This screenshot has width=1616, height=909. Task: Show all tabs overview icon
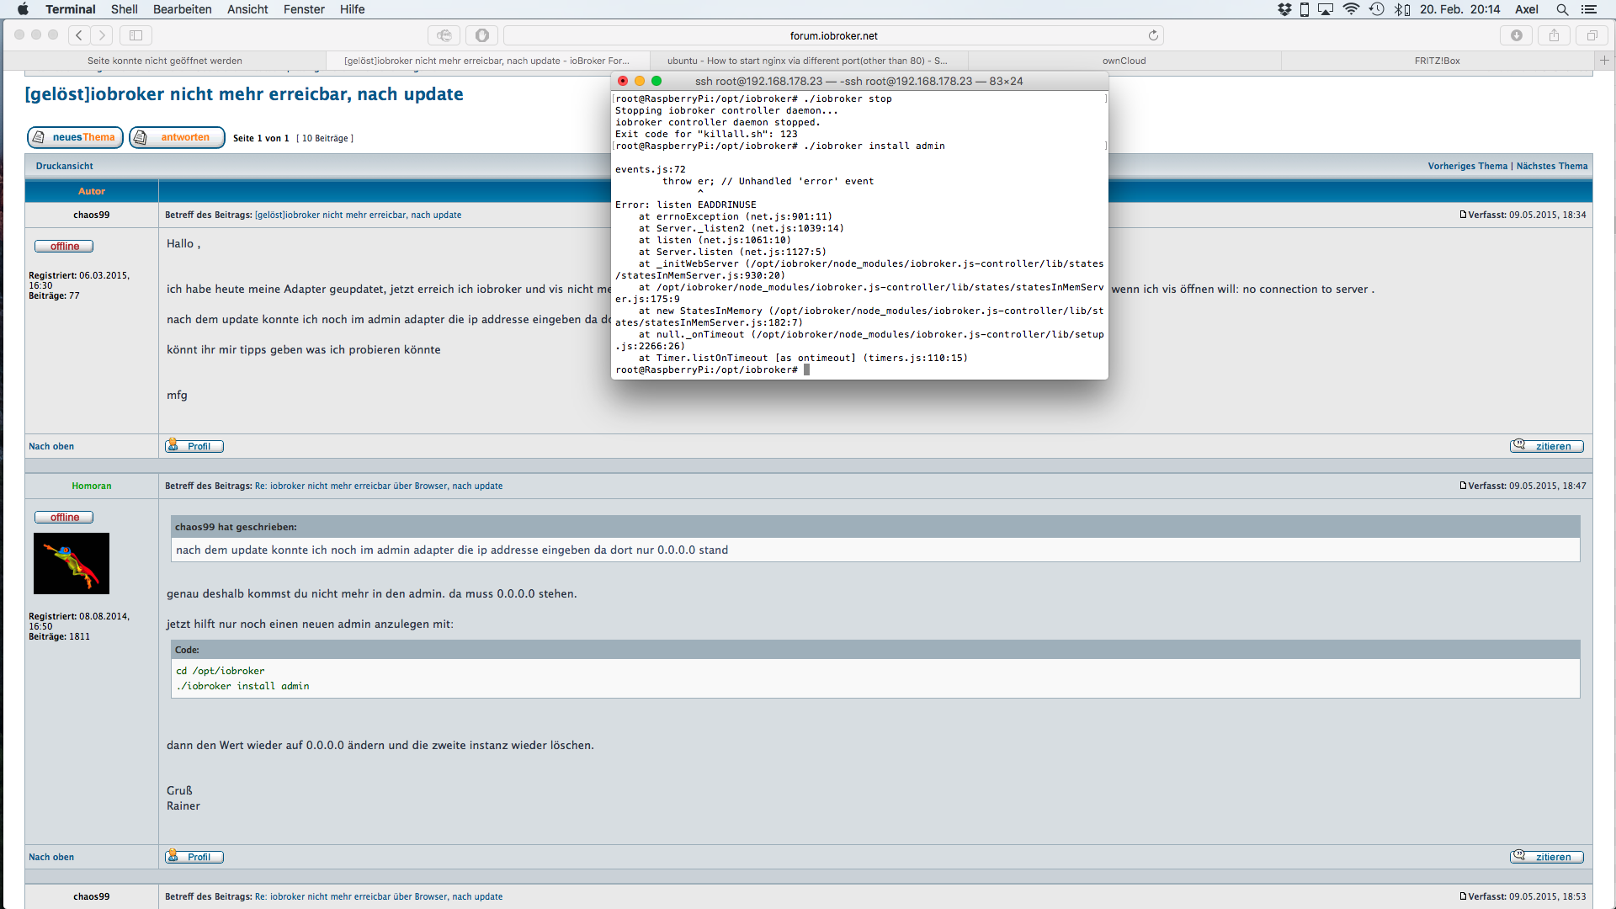pyautogui.click(x=1592, y=35)
